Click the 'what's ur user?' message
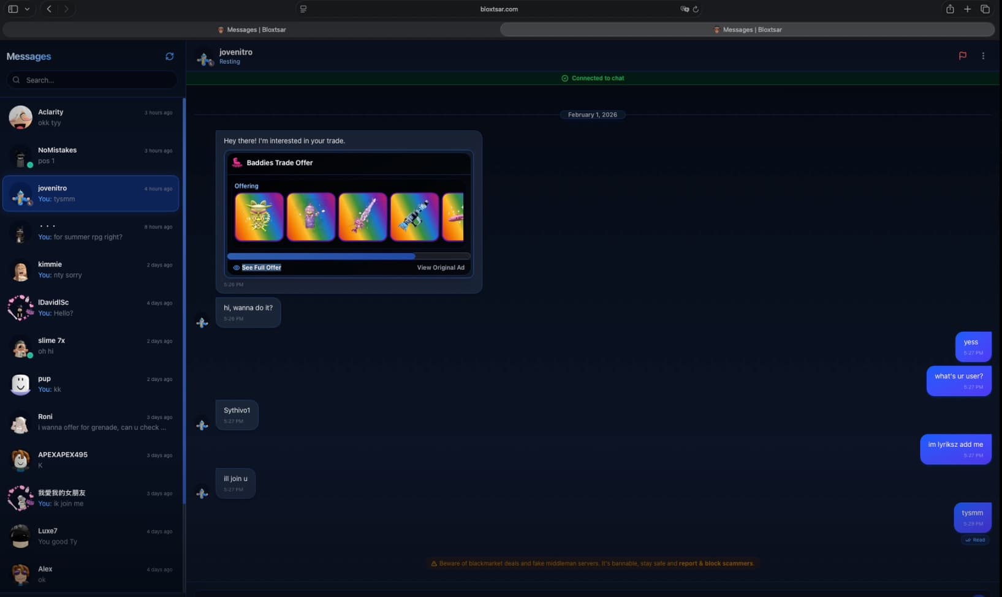 pyautogui.click(x=959, y=381)
